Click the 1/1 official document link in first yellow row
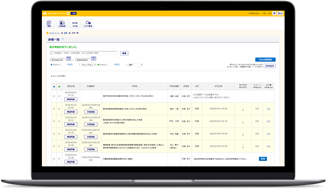The width and height of the screenshot is (329, 189). pos(268,109)
